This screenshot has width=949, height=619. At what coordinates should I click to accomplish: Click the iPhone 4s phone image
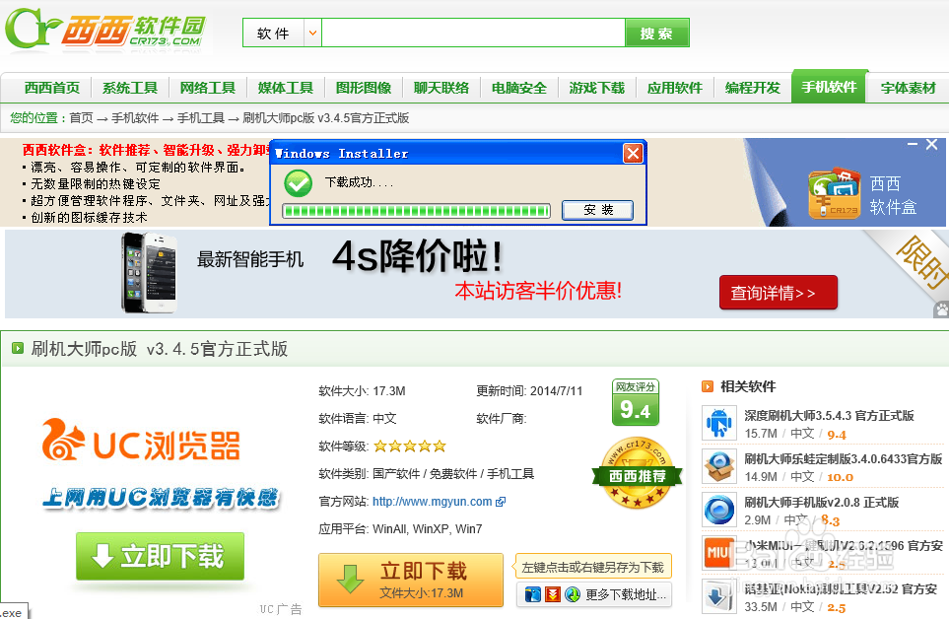pos(149,272)
